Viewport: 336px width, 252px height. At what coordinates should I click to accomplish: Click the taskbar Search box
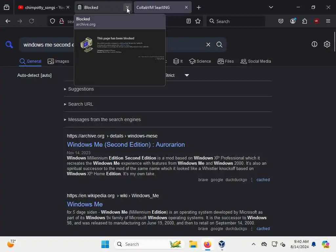coord(149,244)
